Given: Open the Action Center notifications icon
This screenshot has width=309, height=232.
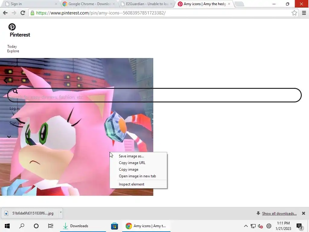Looking at the screenshot, I should [299, 227].
